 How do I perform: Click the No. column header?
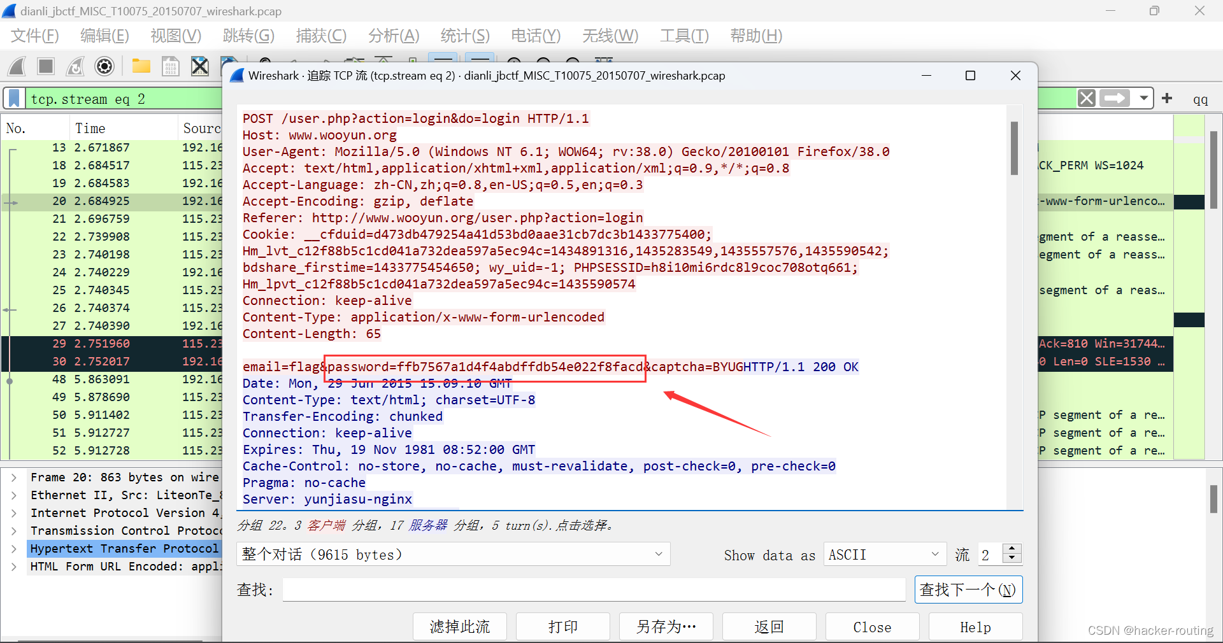35,128
